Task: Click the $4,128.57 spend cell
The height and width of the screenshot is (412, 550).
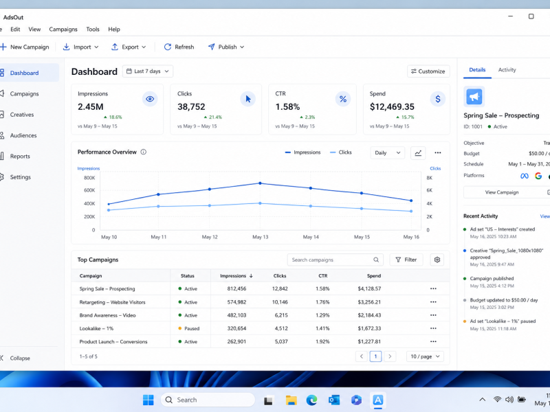Action: (x=369, y=288)
